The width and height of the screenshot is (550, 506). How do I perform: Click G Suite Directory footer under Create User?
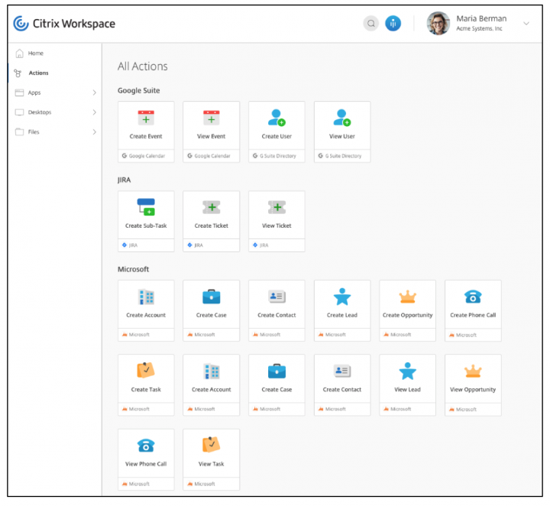[x=275, y=156]
